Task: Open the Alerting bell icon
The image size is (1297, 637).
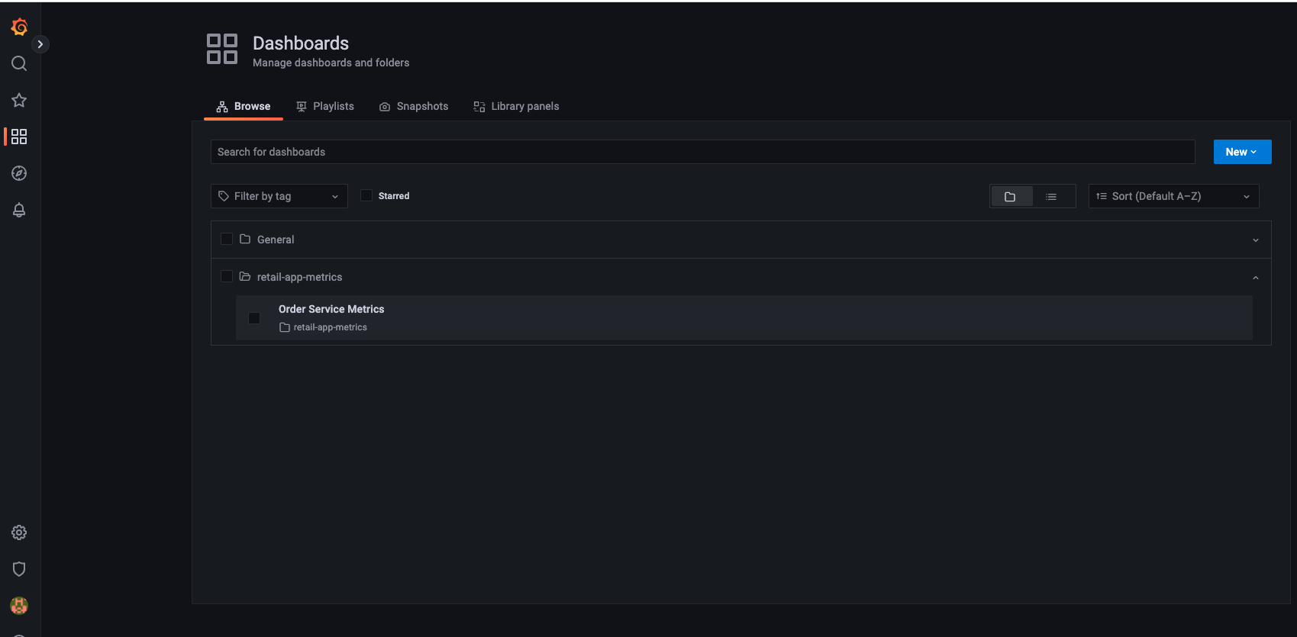Action: click(x=19, y=210)
